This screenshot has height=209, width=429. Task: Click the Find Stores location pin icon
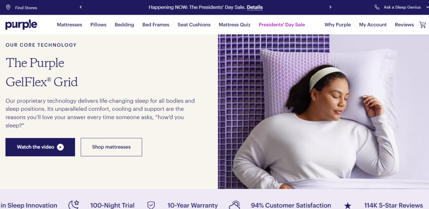[8, 8]
